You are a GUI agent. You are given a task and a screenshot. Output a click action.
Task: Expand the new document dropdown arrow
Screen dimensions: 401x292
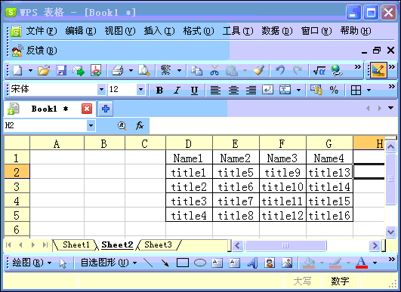(30, 70)
